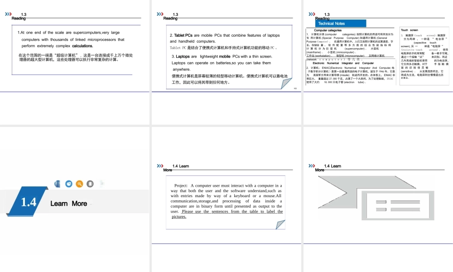The height and width of the screenshot is (272, 453).
Task: Click the "Touch screen" heading
Action: 410,30
